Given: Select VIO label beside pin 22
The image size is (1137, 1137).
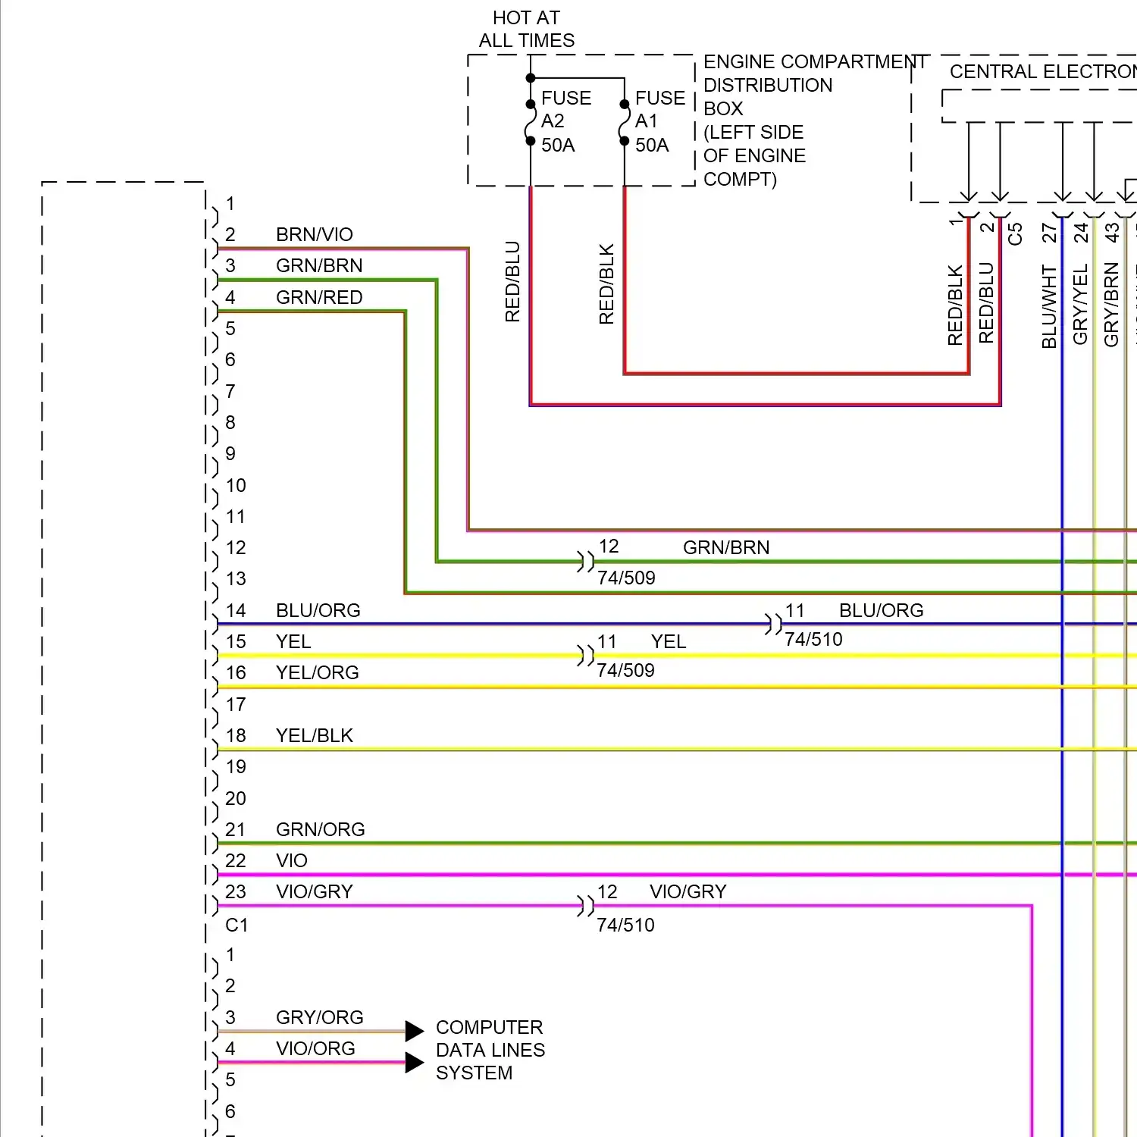Looking at the screenshot, I should tap(292, 860).
